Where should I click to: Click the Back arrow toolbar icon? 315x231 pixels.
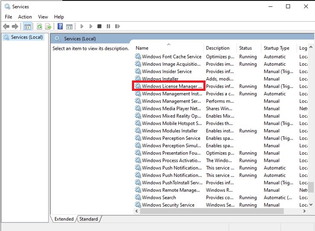(6, 26)
